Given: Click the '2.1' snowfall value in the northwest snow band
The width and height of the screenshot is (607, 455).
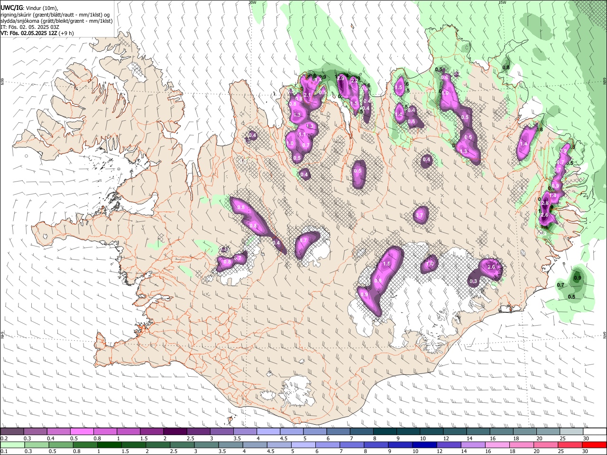Looking at the screenshot, I should pos(307,95).
